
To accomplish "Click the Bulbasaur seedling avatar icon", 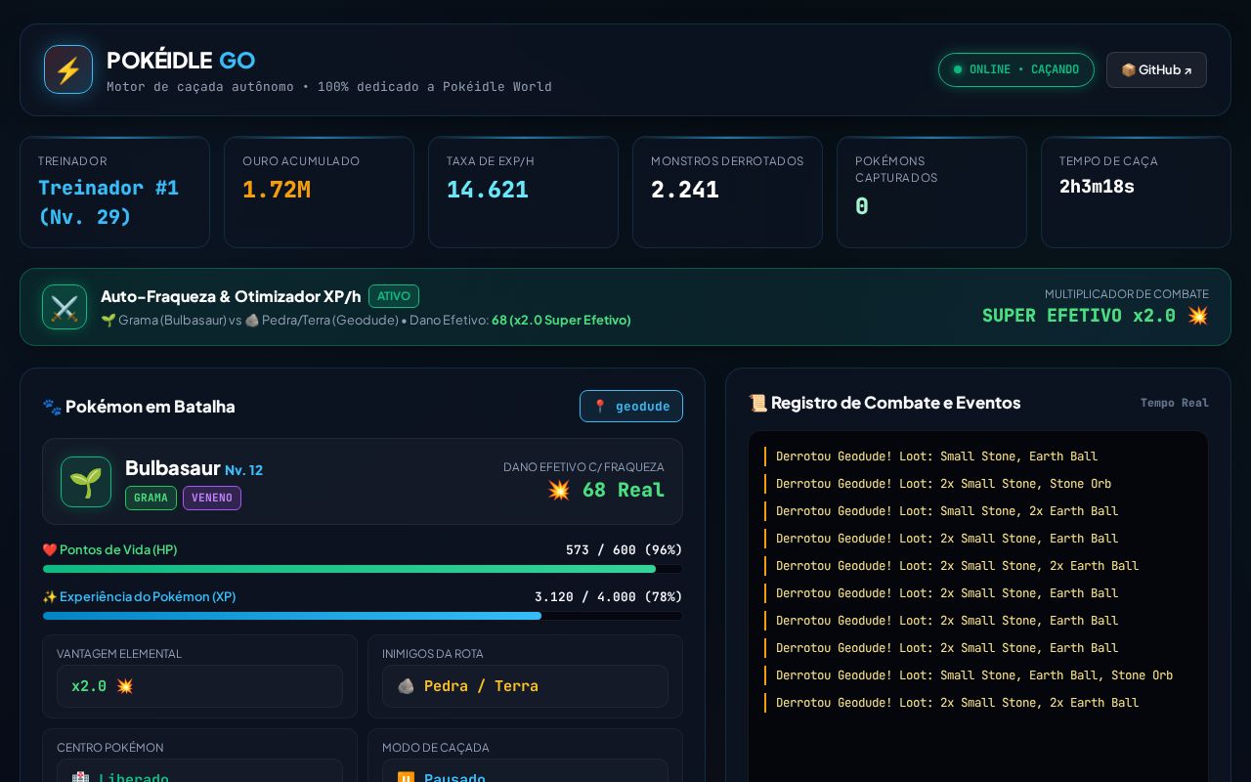I will [x=86, y=482].
